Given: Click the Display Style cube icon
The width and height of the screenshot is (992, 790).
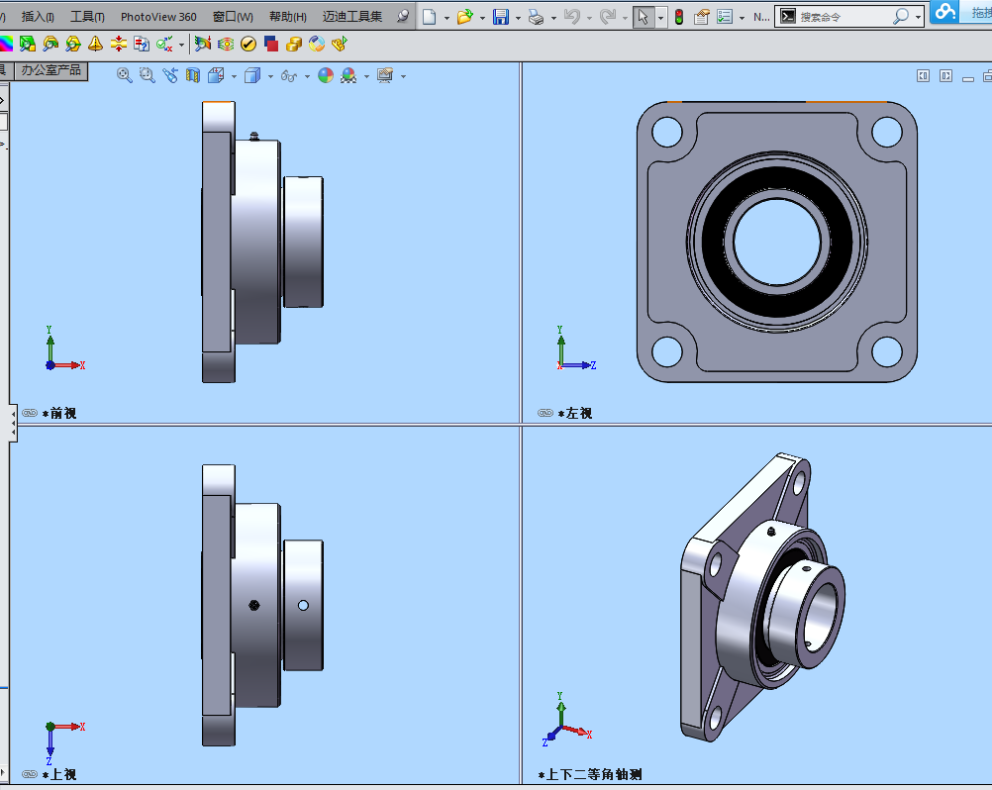Looking at the screenshot, I should 252,76.
